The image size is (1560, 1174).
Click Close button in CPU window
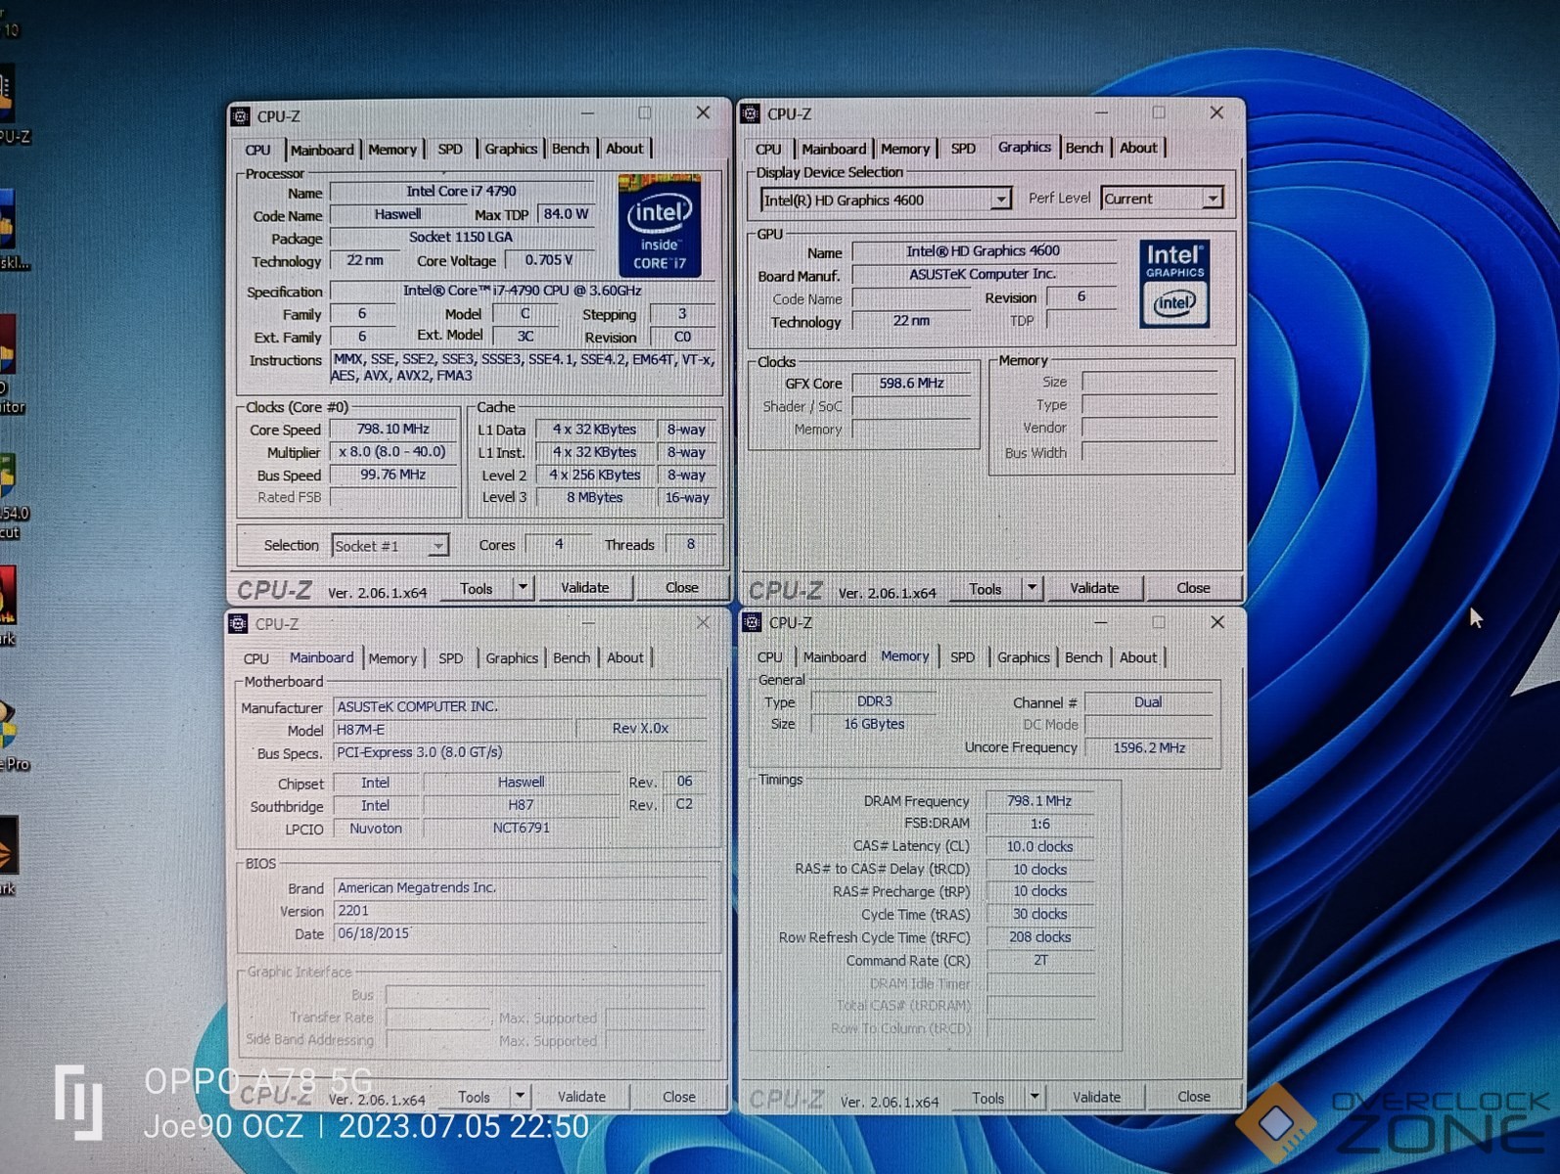(x=682, y=588)
